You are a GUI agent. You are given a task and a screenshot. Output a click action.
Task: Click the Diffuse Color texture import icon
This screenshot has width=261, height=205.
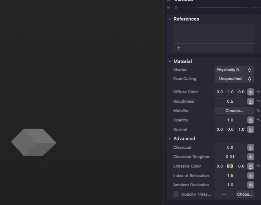pos(251,92)
